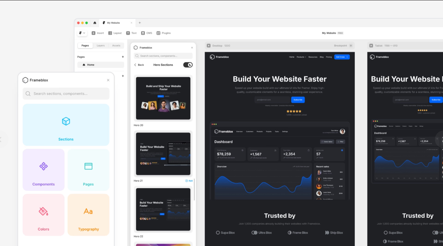443x246 pixels.
Task: Toggle dark mode switch in Hero Sections
Action: 188,65
